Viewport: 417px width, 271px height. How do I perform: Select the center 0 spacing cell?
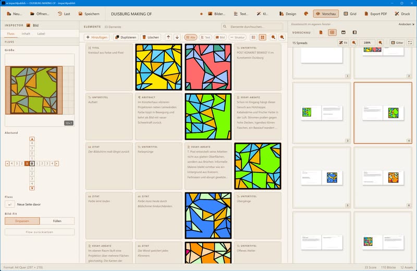pyautogui.click(x=32, y=164)
